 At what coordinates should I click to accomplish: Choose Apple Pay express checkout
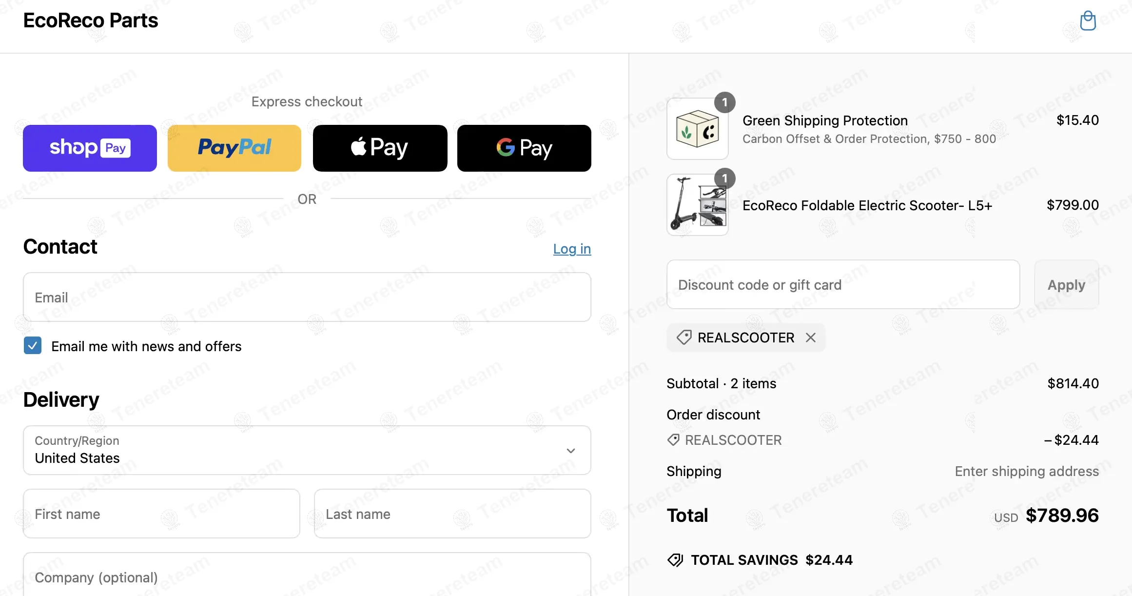[x=380, y=148]
